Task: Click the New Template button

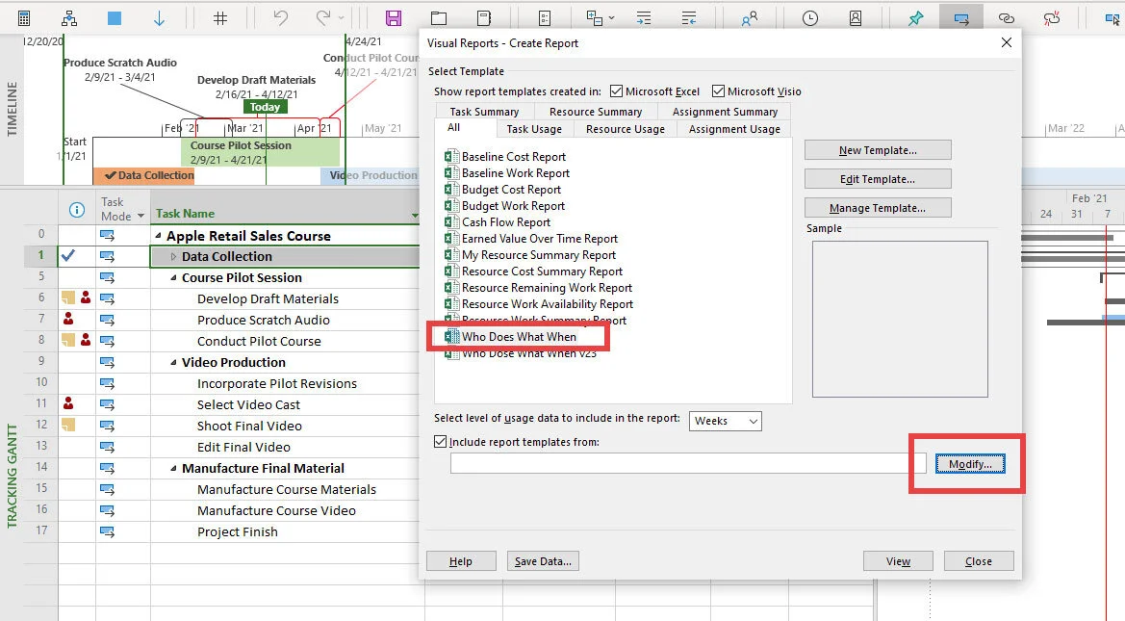Action: point(878,150)
